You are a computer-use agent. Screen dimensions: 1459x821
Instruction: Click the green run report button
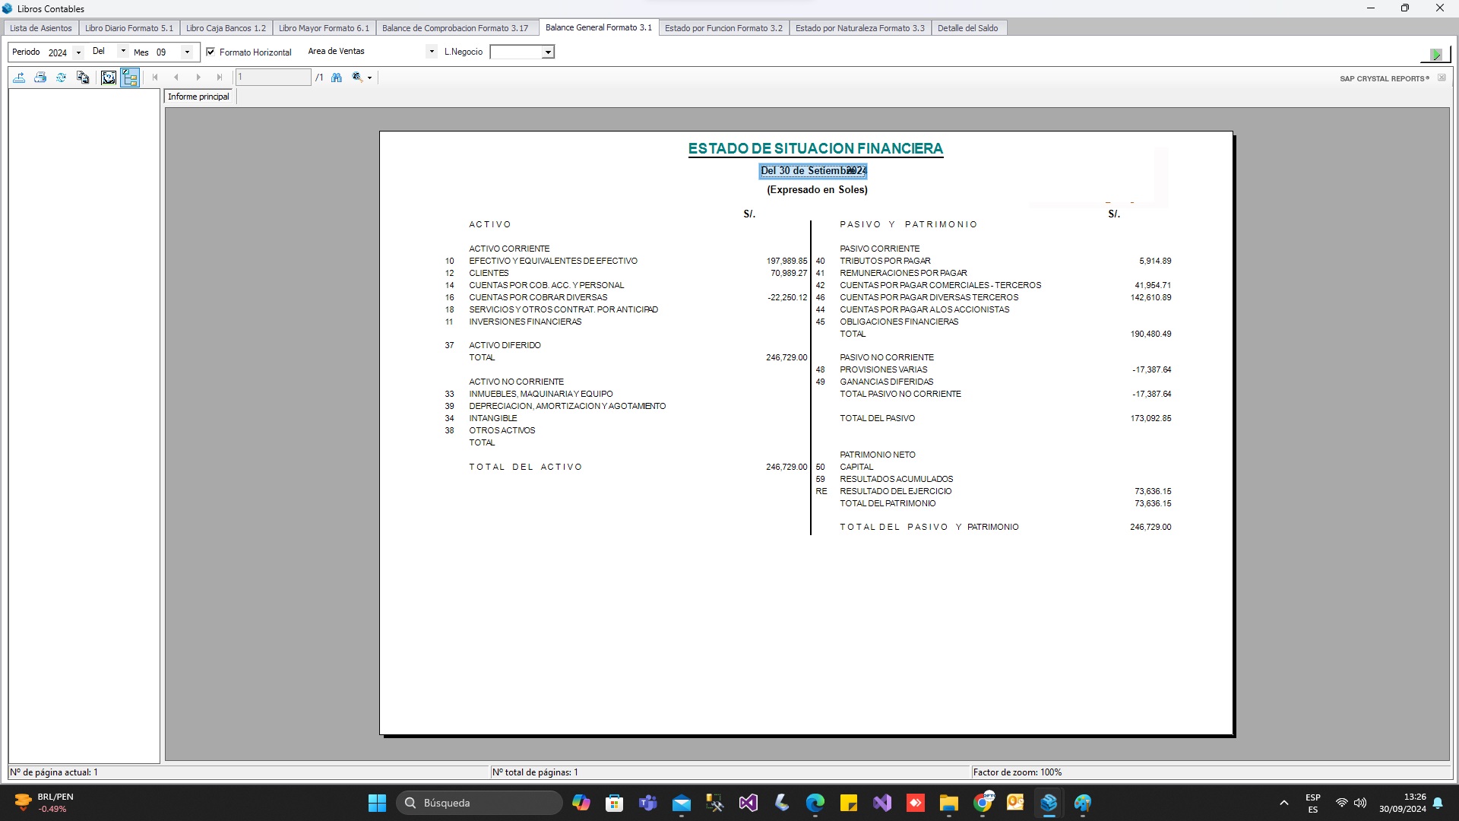tap(1435, 54)
